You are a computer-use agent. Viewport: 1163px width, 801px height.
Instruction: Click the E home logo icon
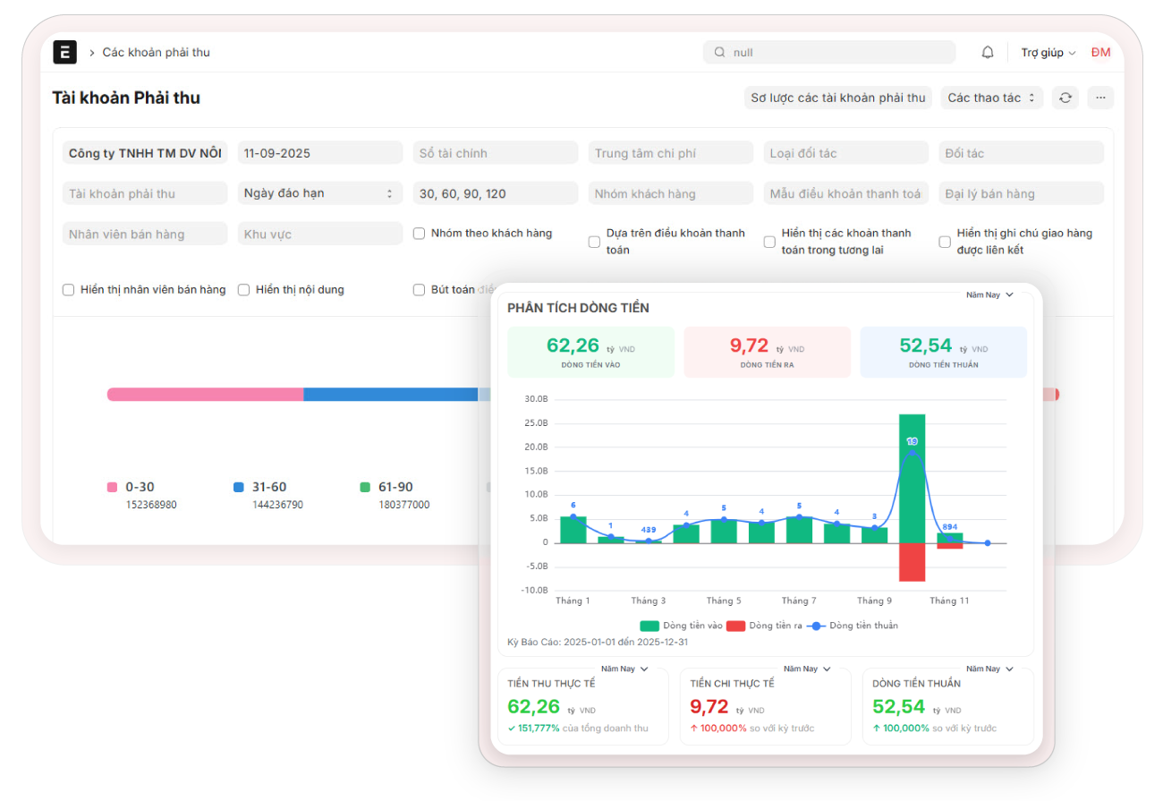click(64, 53)
